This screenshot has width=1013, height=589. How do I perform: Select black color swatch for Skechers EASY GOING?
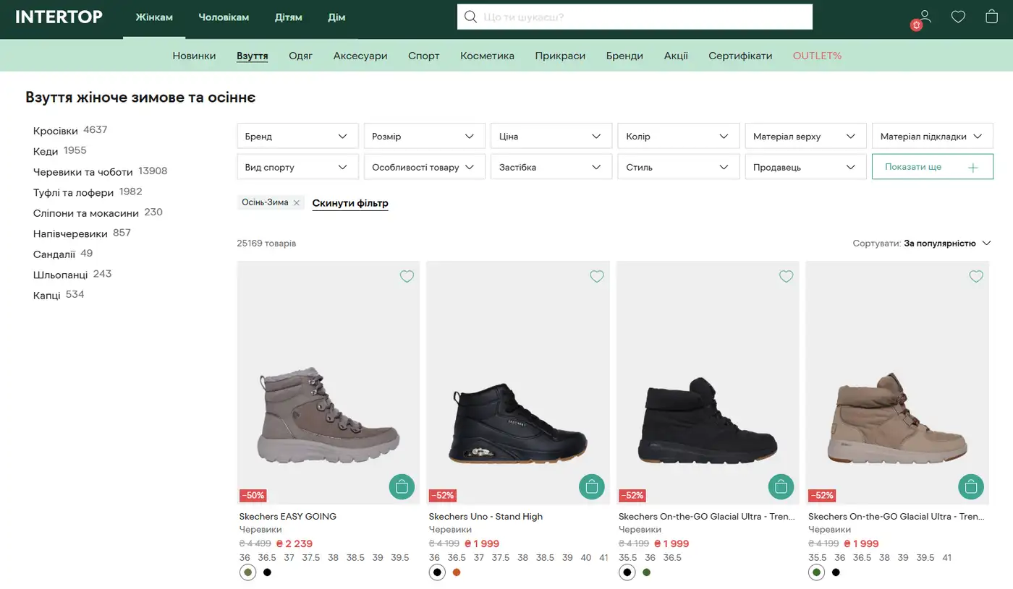click(267, 572)
